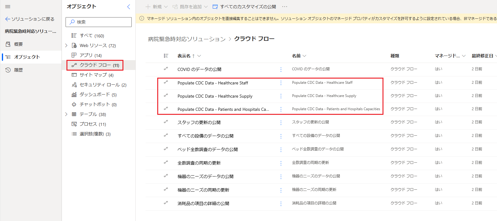Open ベッド全数調査のデータの公開 flow
497x221 pixels.
(208, 149)
